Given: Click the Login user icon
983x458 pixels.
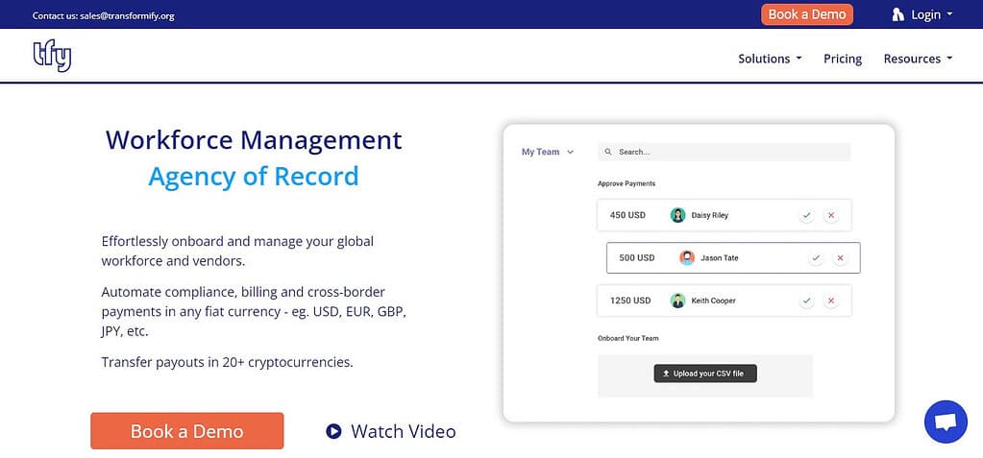Looking at the screenshot, I should click(897, 14).
